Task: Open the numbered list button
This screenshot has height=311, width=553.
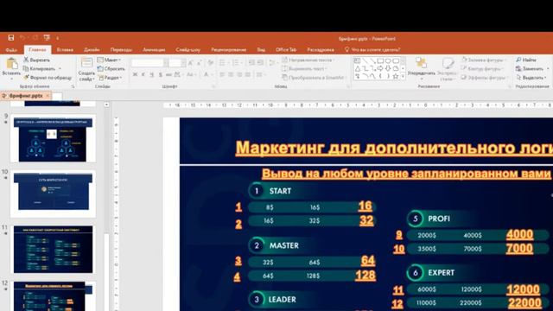Action: tap(236, 63)
